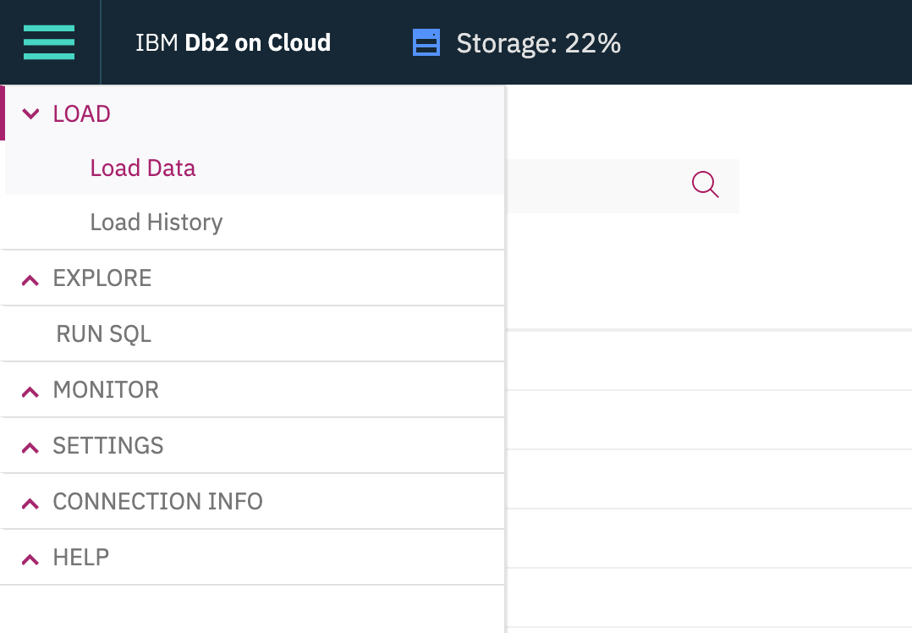Click the Storage: 22% indicator text
The image size is (912, 633).
click(x=539, y=42)
